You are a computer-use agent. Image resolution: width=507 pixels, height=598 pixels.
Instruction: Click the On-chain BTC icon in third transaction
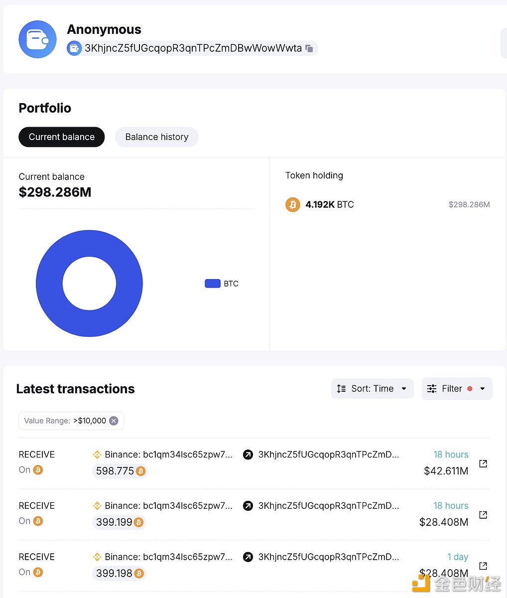click(x=38, y=572)
